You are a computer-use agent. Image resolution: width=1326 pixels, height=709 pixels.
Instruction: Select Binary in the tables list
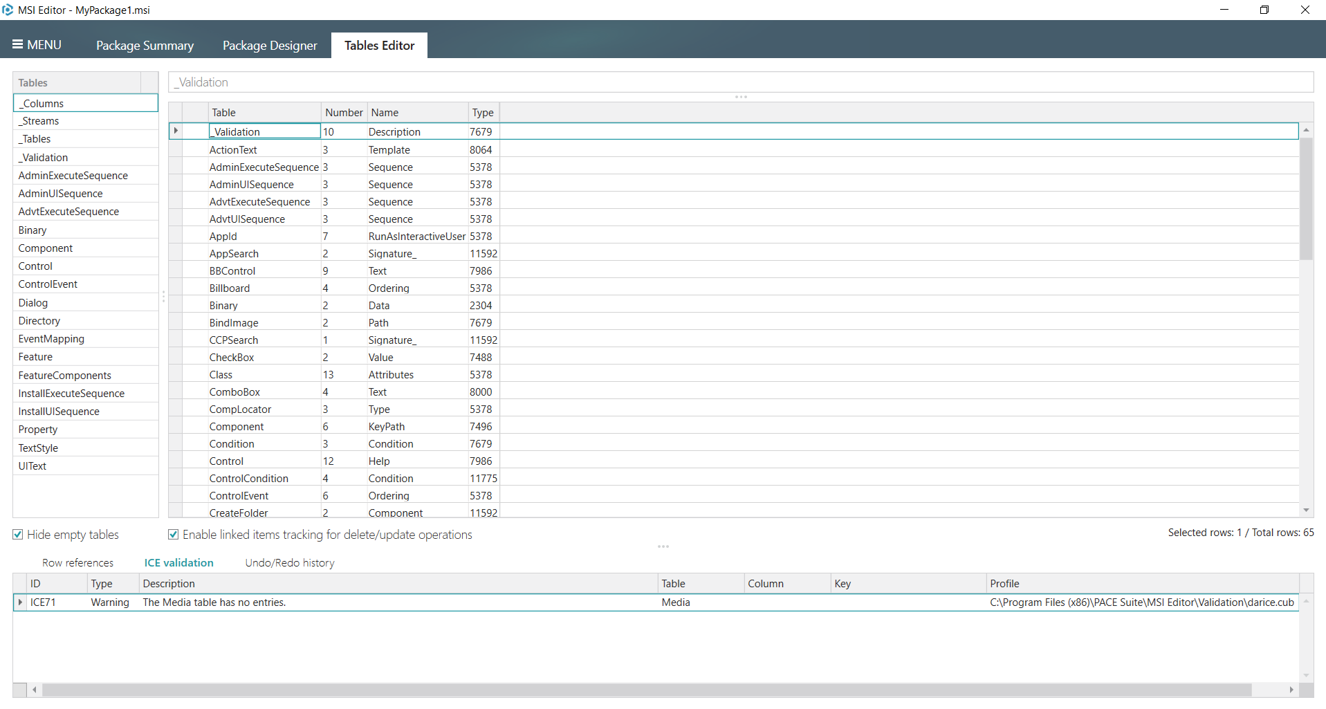point(86,230)
